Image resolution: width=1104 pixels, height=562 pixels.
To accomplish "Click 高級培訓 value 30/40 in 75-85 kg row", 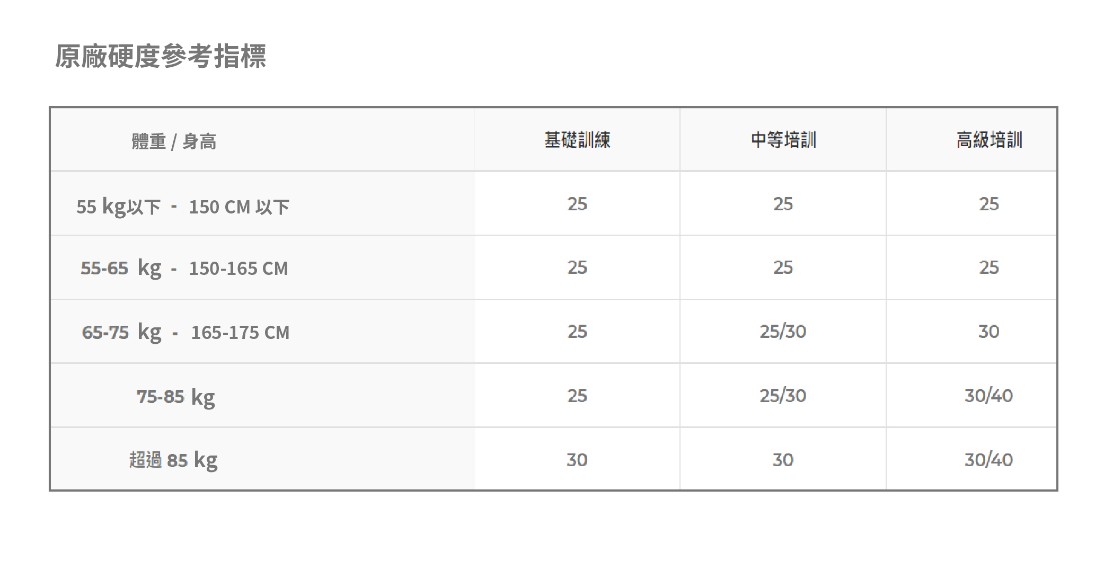I will coord(988,396).
